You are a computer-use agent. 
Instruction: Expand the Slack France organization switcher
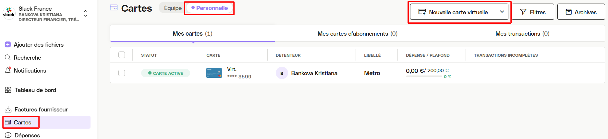point(86,13)
